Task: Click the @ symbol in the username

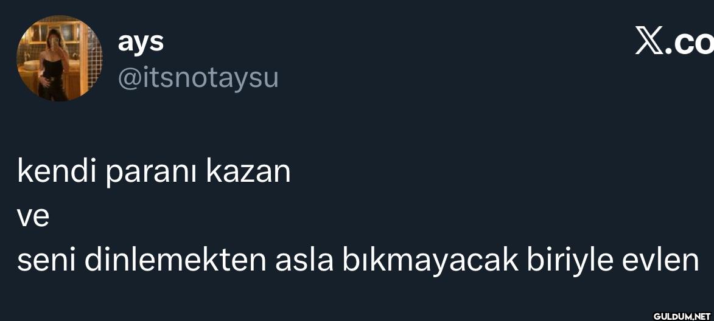Action: pos(130,79)
